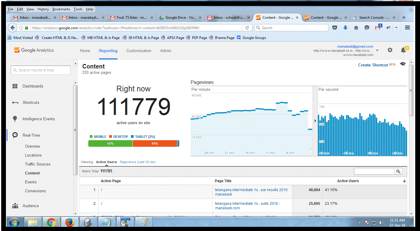Open Firefox taskbar icon

point(70,222)
